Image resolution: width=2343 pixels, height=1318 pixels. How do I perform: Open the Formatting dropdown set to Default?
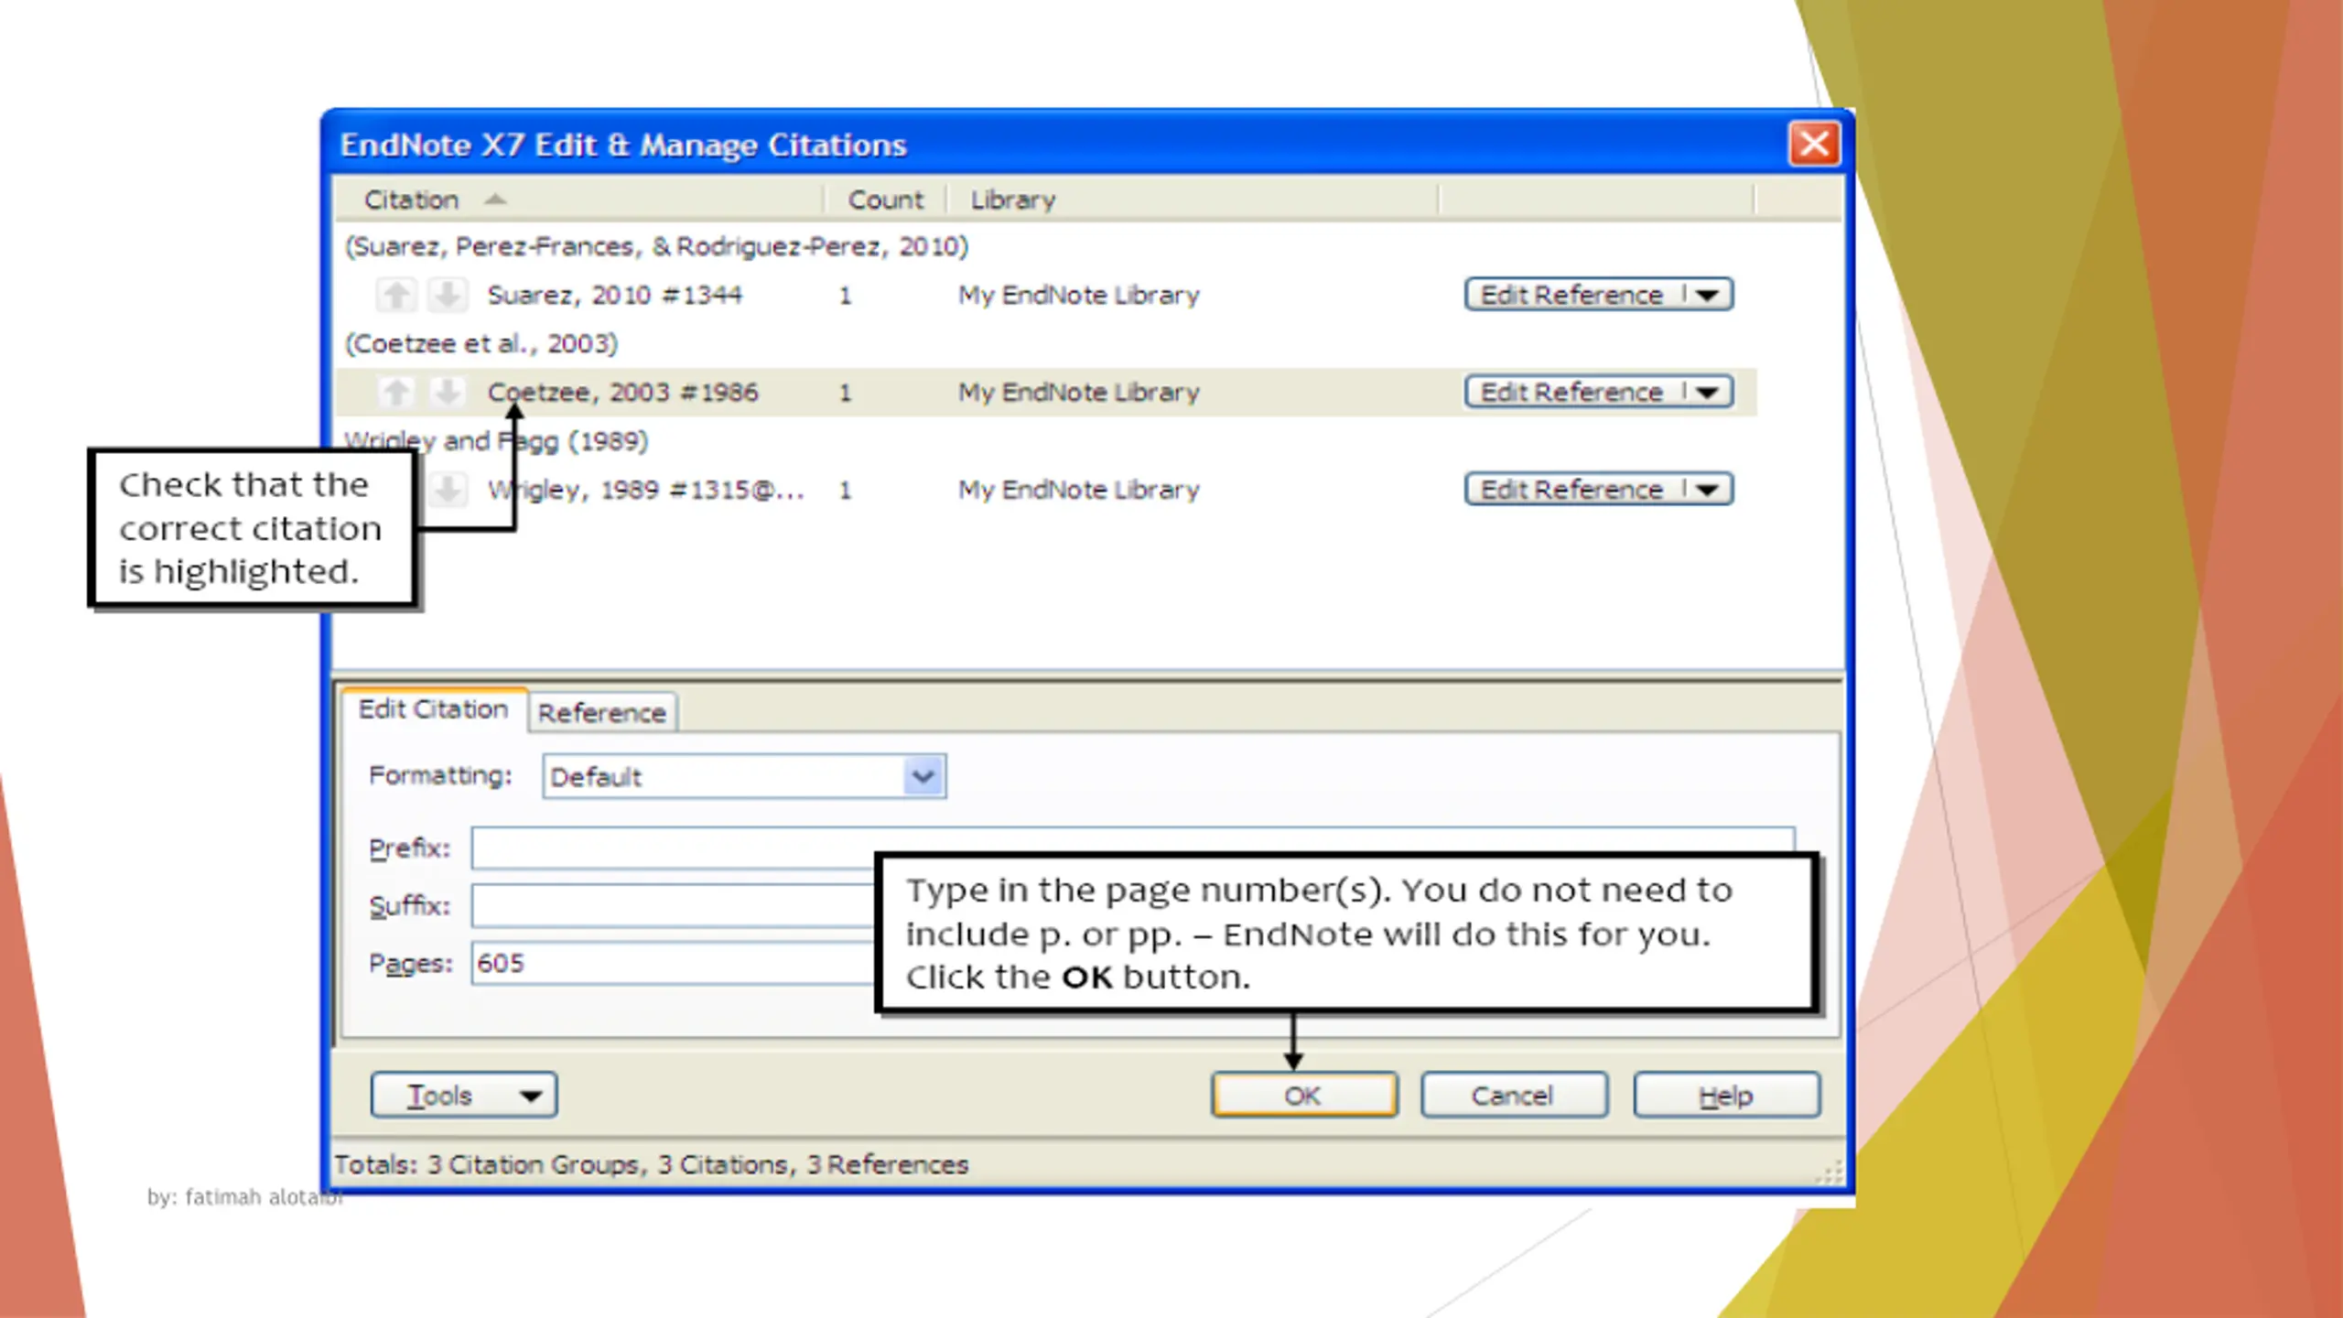click(x=744, y=777)
